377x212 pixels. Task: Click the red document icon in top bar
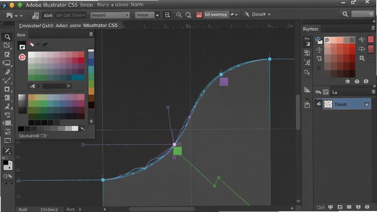click(x=199, y=15)
